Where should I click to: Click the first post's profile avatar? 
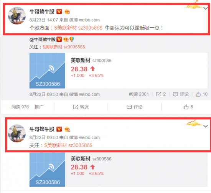[17, 16]
